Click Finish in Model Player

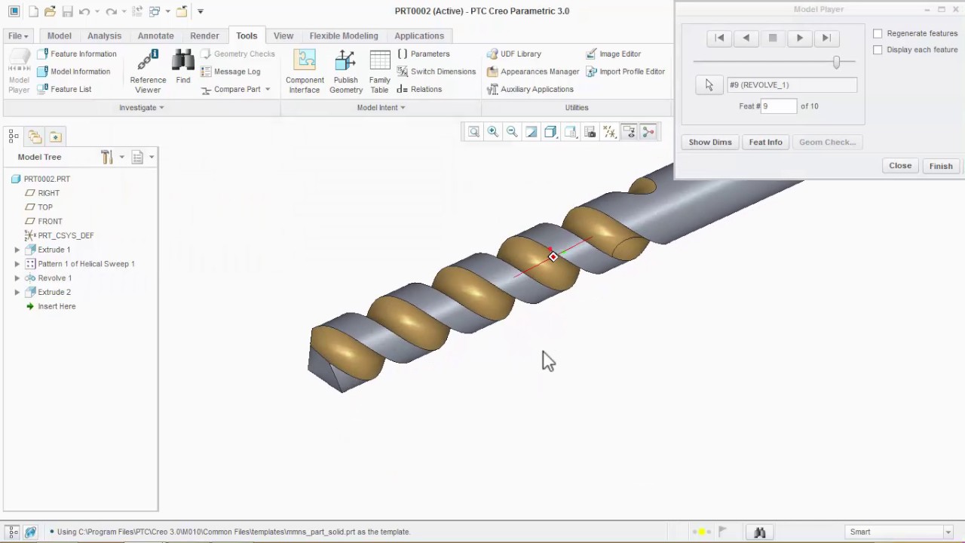pyautogui.click(x=941, y=166)
